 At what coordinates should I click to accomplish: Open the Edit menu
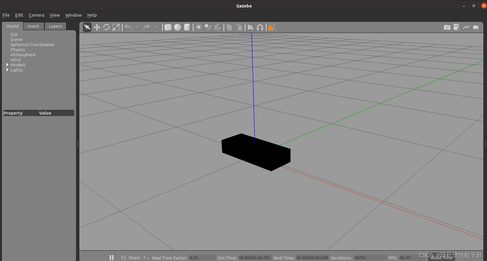pos(19,15)
